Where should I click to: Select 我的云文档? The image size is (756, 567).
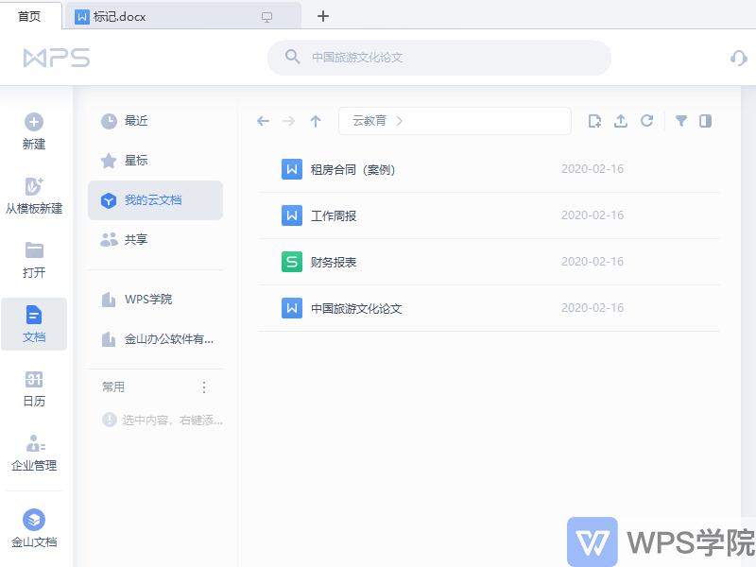click(155, 200)
